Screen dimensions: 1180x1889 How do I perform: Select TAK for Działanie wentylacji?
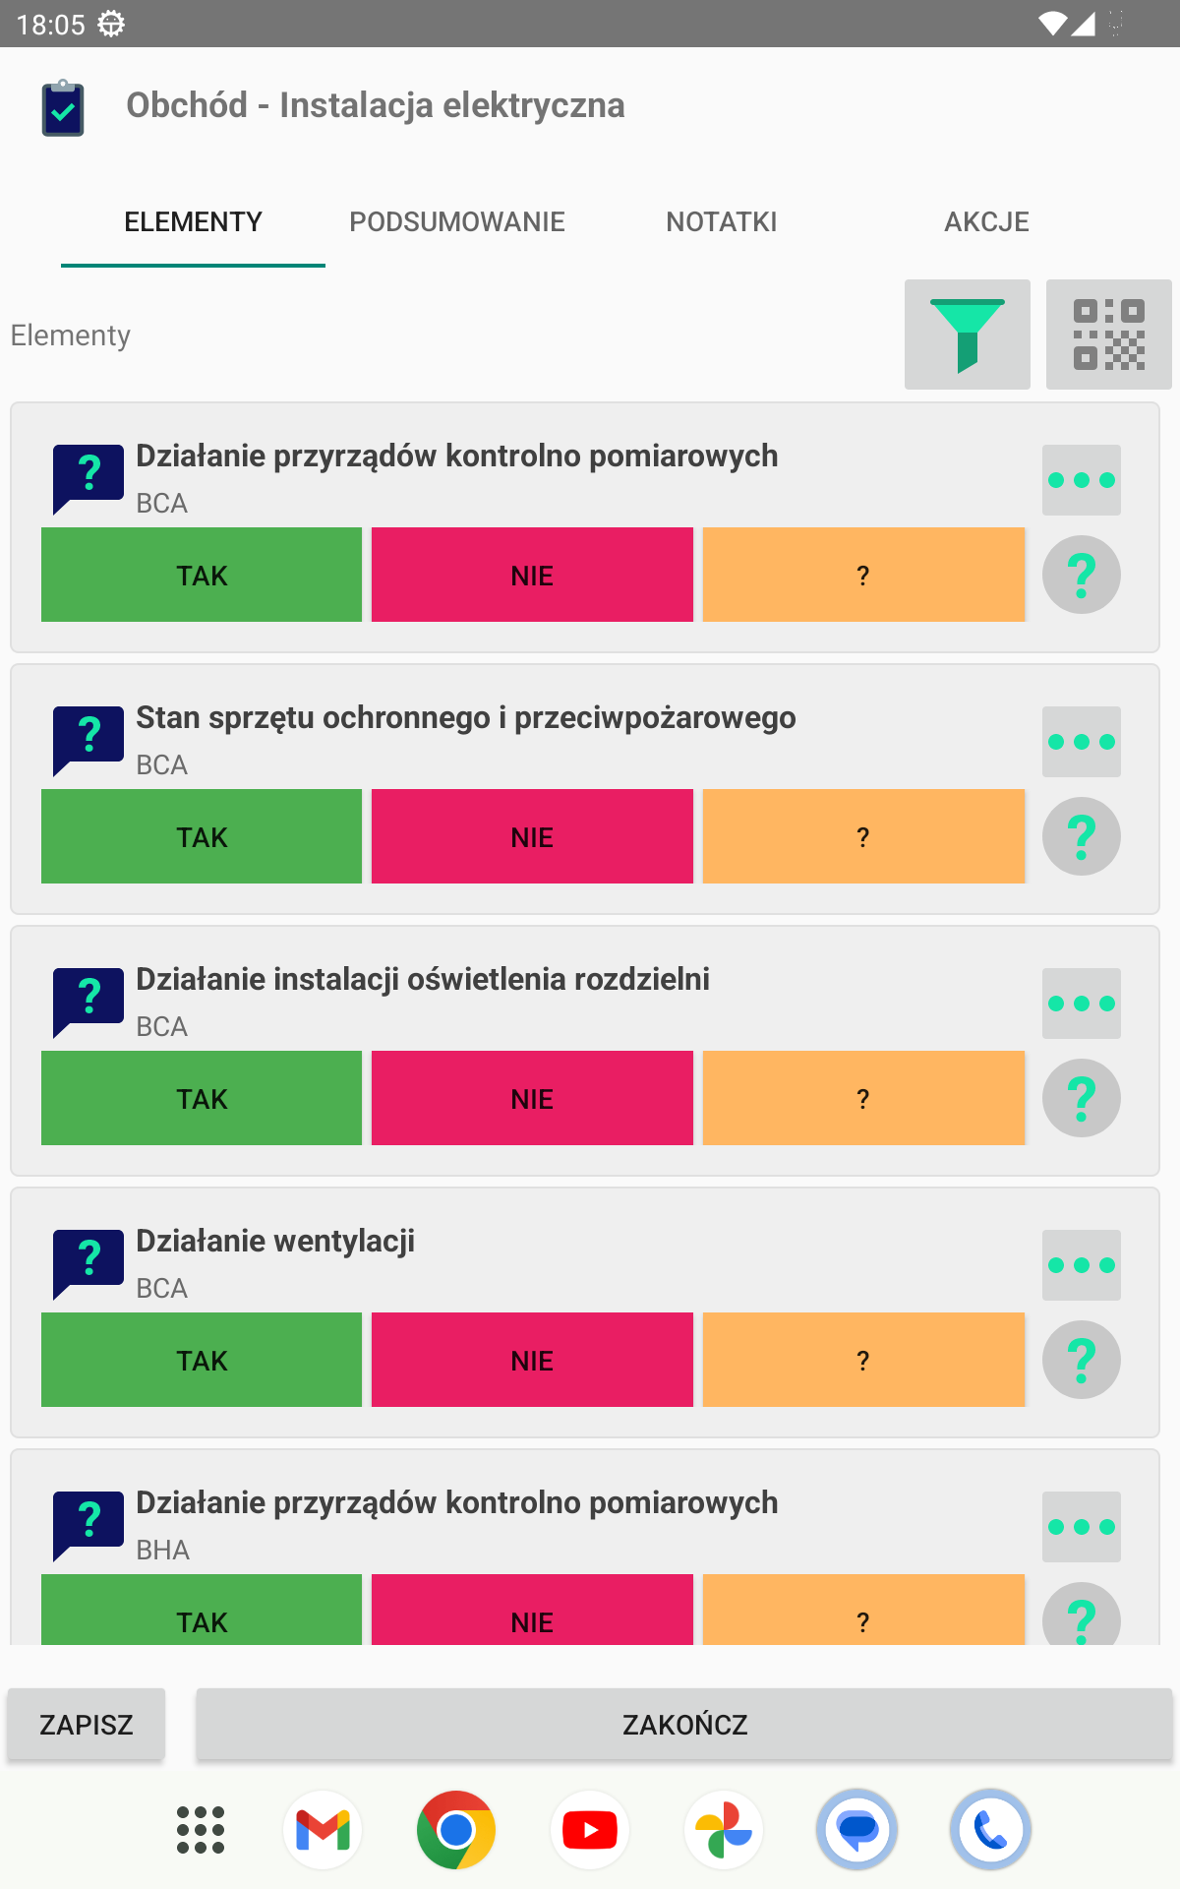click(x=202, y=1360)
